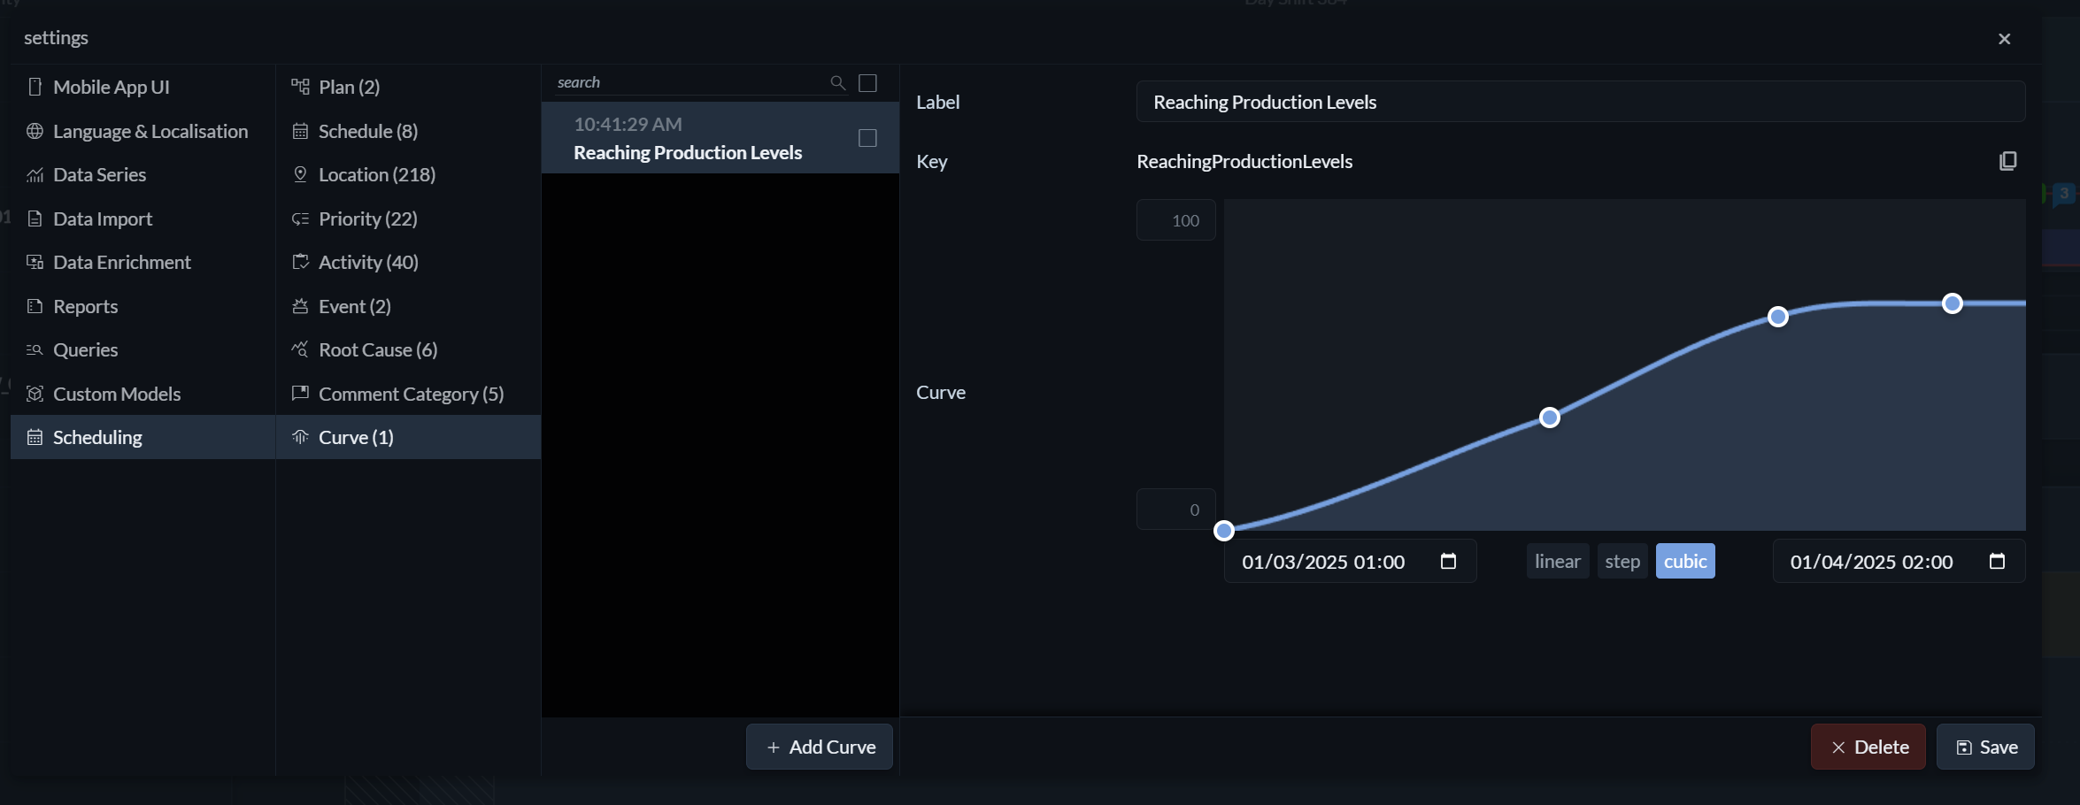Select linear interpolation mode
2080x805 pixels.
[1558, 561]
